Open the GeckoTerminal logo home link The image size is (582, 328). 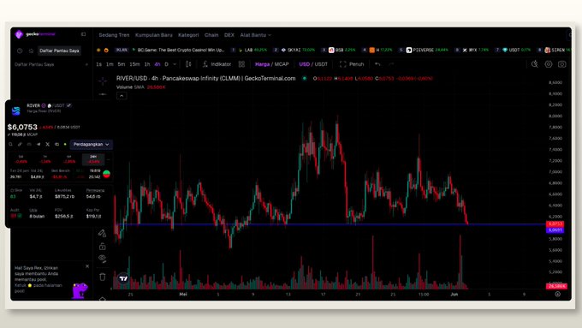click(x=35, y=34)
